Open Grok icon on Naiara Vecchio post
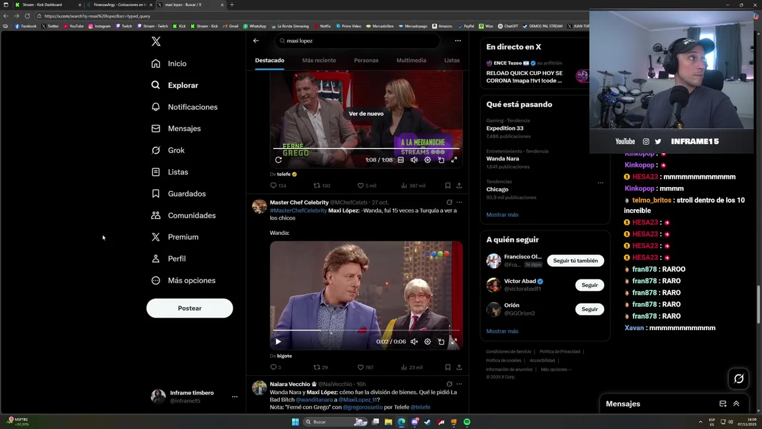This screenshot has height=429, width=762. coord(449,384)
